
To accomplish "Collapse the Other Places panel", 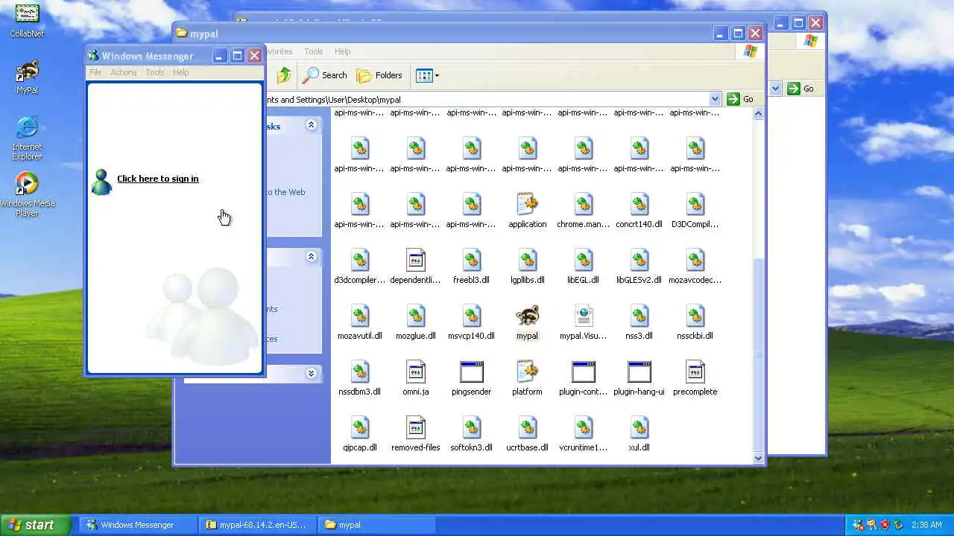I will tap(311, 257).
